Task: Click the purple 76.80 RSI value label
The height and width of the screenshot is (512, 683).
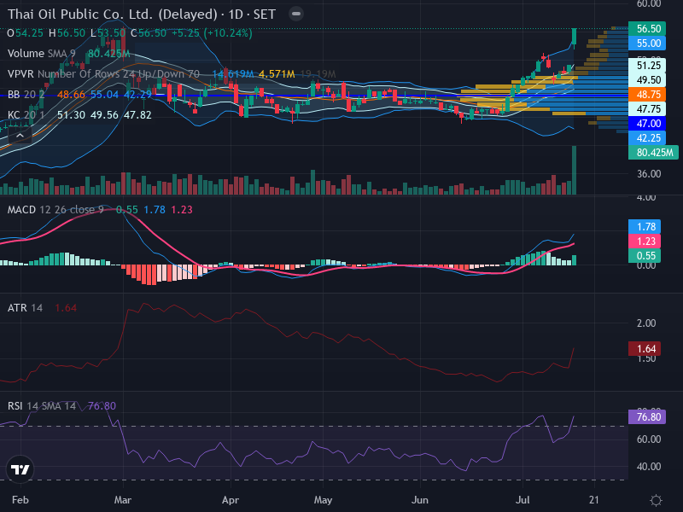Action: (x=647, y=417)
